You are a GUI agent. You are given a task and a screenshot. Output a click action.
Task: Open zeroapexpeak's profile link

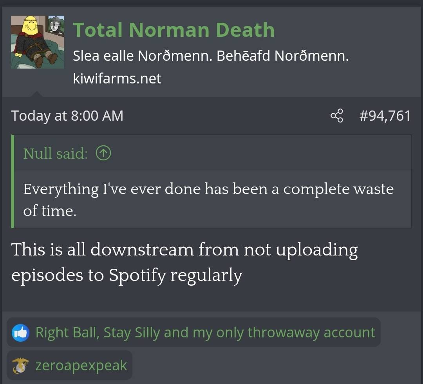(x=81, y=366)
